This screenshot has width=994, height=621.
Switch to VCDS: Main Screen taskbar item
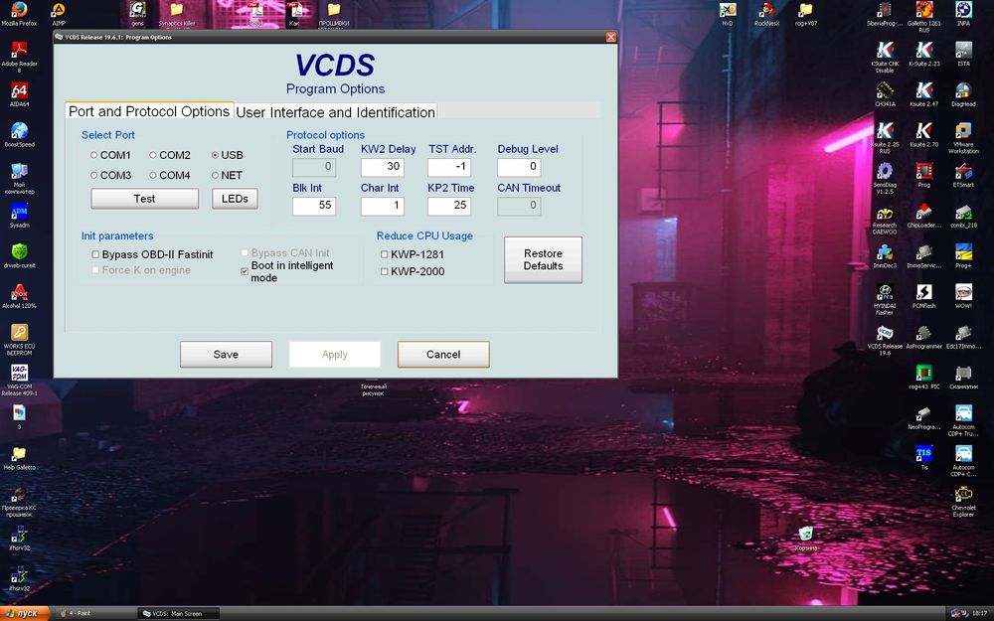[x=178, y=613]
